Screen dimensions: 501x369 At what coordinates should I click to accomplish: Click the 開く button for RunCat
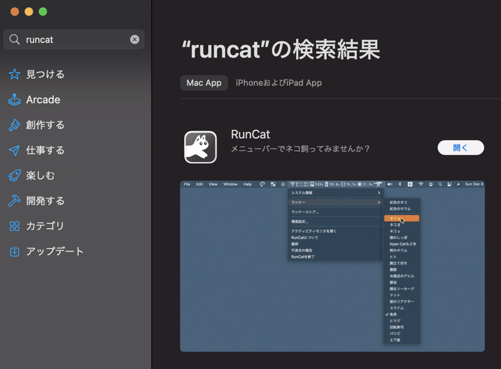(460, 148)
